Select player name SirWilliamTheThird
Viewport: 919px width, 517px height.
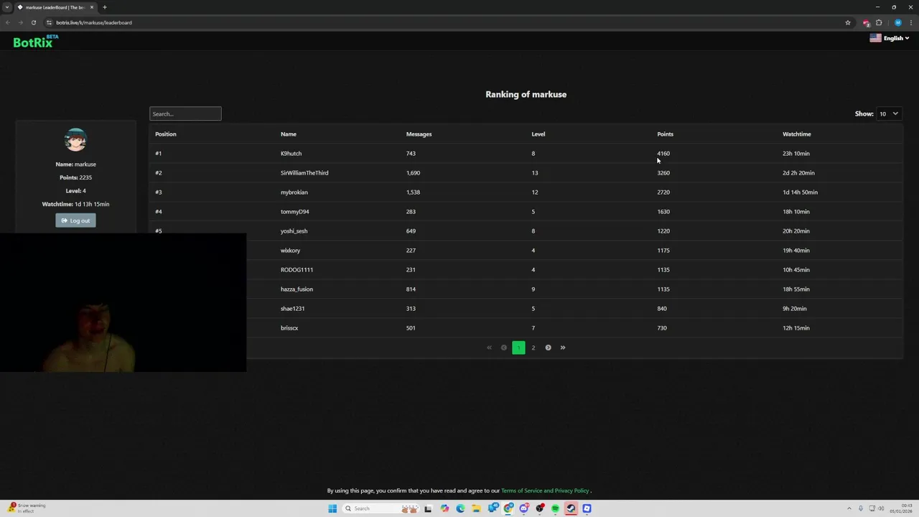click(x=304, y=172)
